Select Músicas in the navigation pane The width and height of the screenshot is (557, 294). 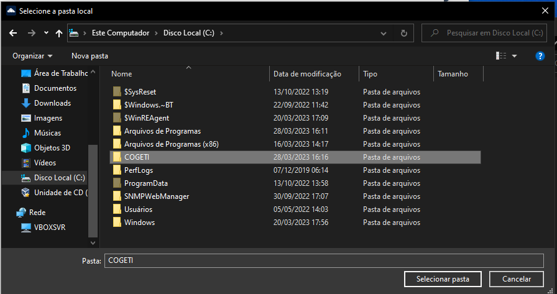coord(47,133)
